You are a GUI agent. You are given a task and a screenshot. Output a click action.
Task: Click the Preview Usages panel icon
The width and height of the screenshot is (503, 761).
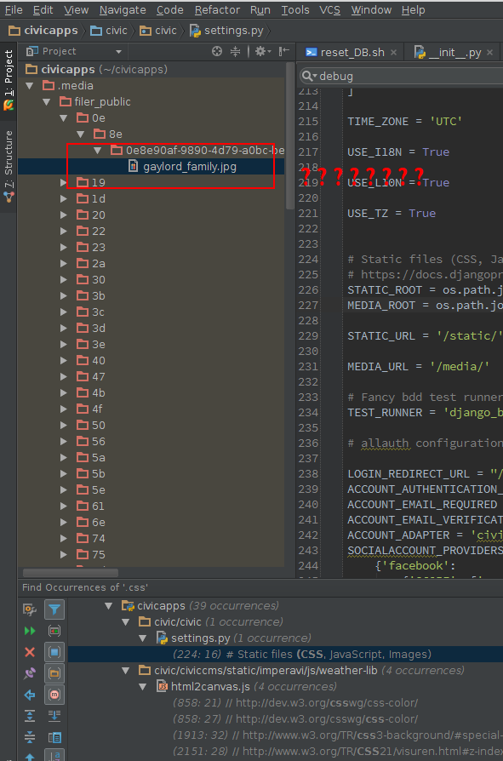pyautogui.click(x=54, y=738)
